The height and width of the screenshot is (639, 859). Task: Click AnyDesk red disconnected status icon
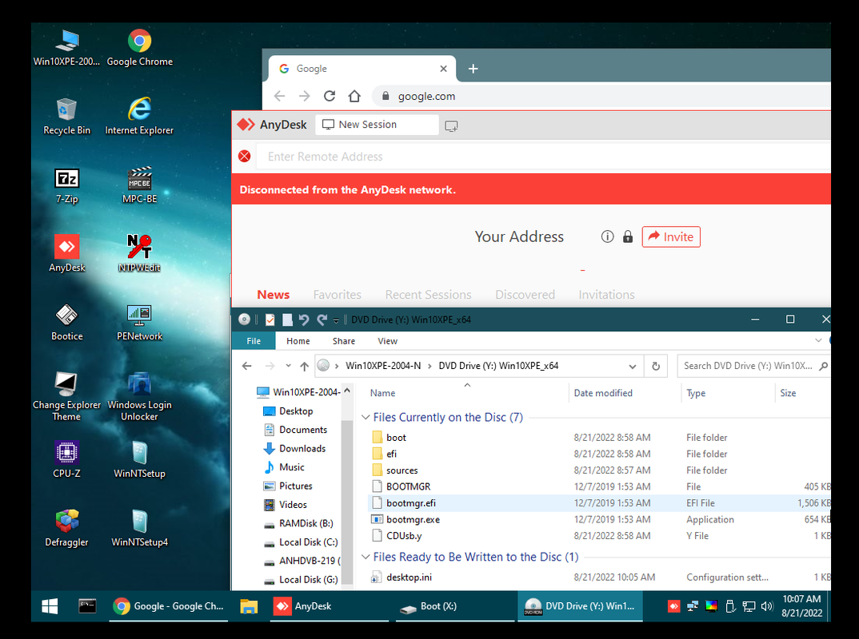(x=245, y=157)
